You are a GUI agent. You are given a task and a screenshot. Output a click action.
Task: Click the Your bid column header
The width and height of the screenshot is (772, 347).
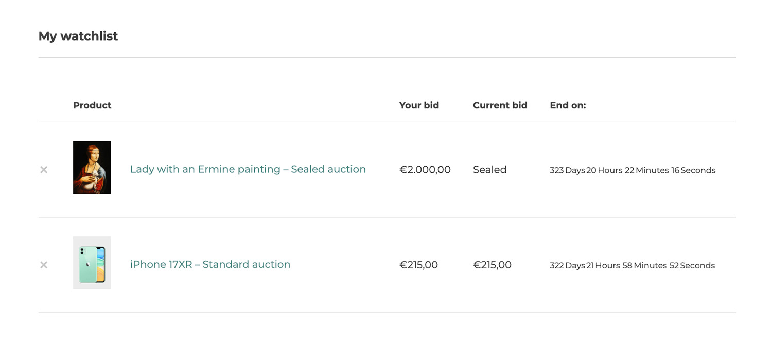click(x=419, y=105)
